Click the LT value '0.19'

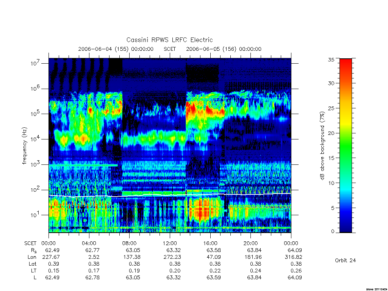tap(135, 271)
